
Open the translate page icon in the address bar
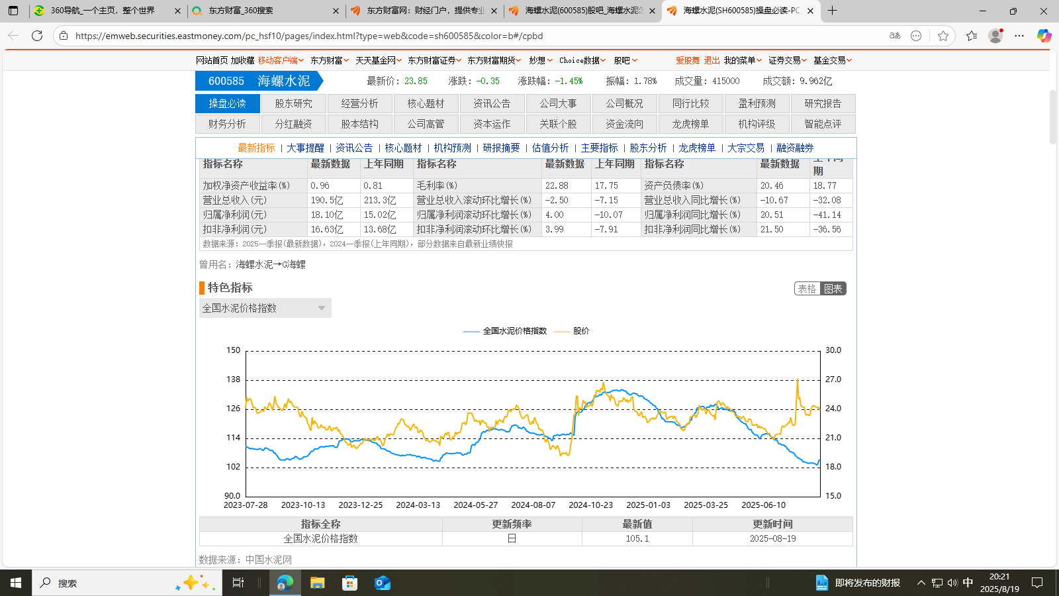click(895, 36)
